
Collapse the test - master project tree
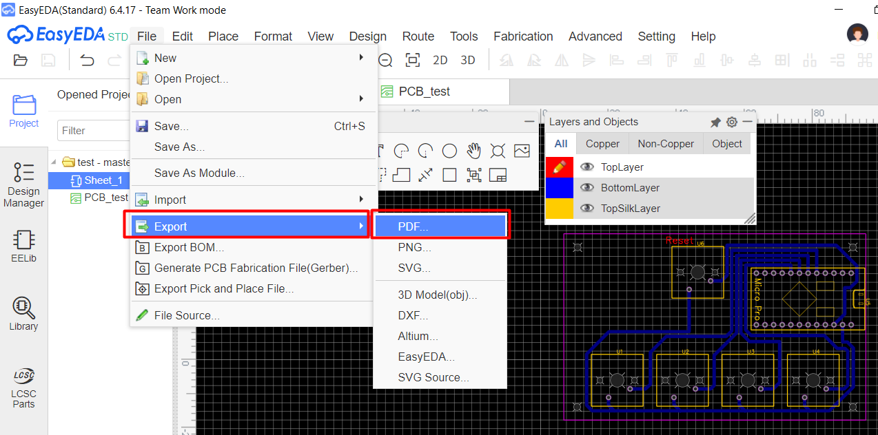(54, 162)
